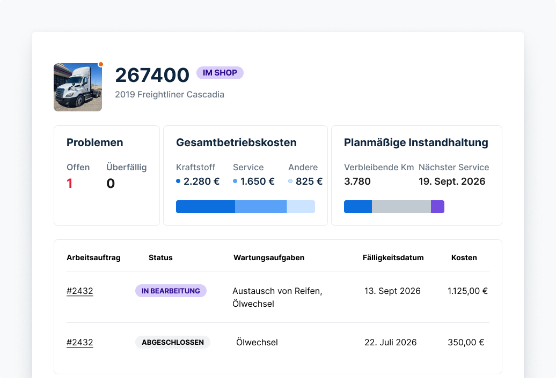Click the ABGESCHLOSSEN status badge
556x378 pixels.
(173, 342)
